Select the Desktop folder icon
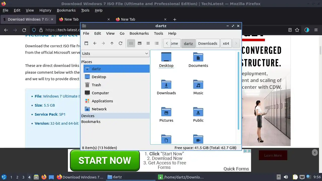 (x=166, y=60)
